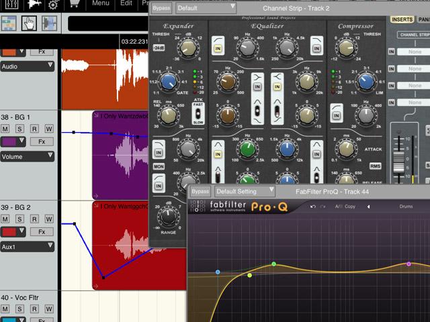This screenshot has height=322, width=430.
Task: Click the A/B compare button in Pro-Q
Action: pos(339,207)
